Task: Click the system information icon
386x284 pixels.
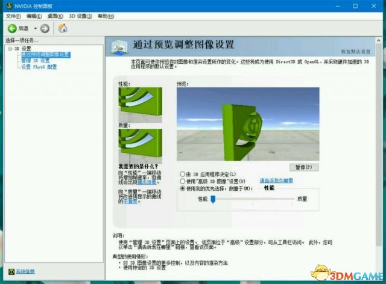Action: (11, 271)
